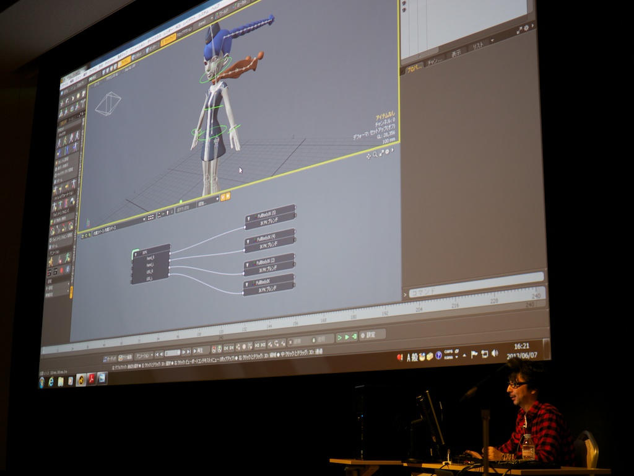Switch to the セットアップ layout tab
Screen dimensions: 634x476
click(168, 40)
